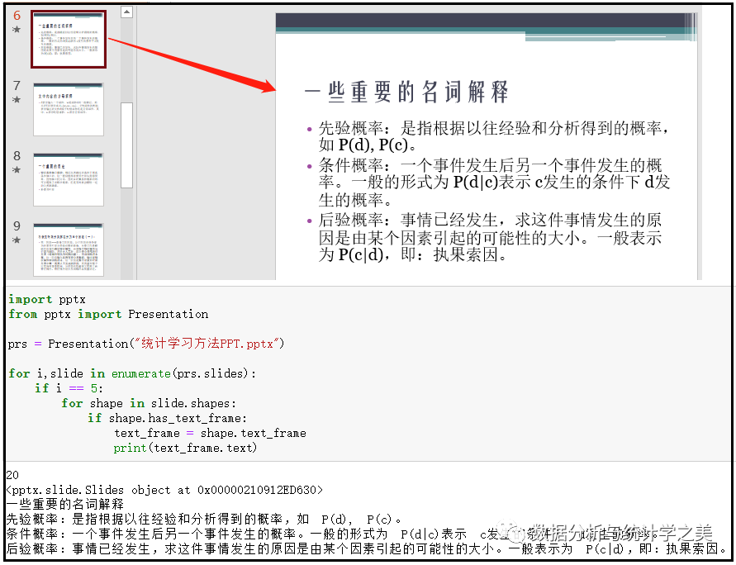The image size is (736, 565).
Task: Click the slide panel scroll-up arrow
Action: [126, 12]
